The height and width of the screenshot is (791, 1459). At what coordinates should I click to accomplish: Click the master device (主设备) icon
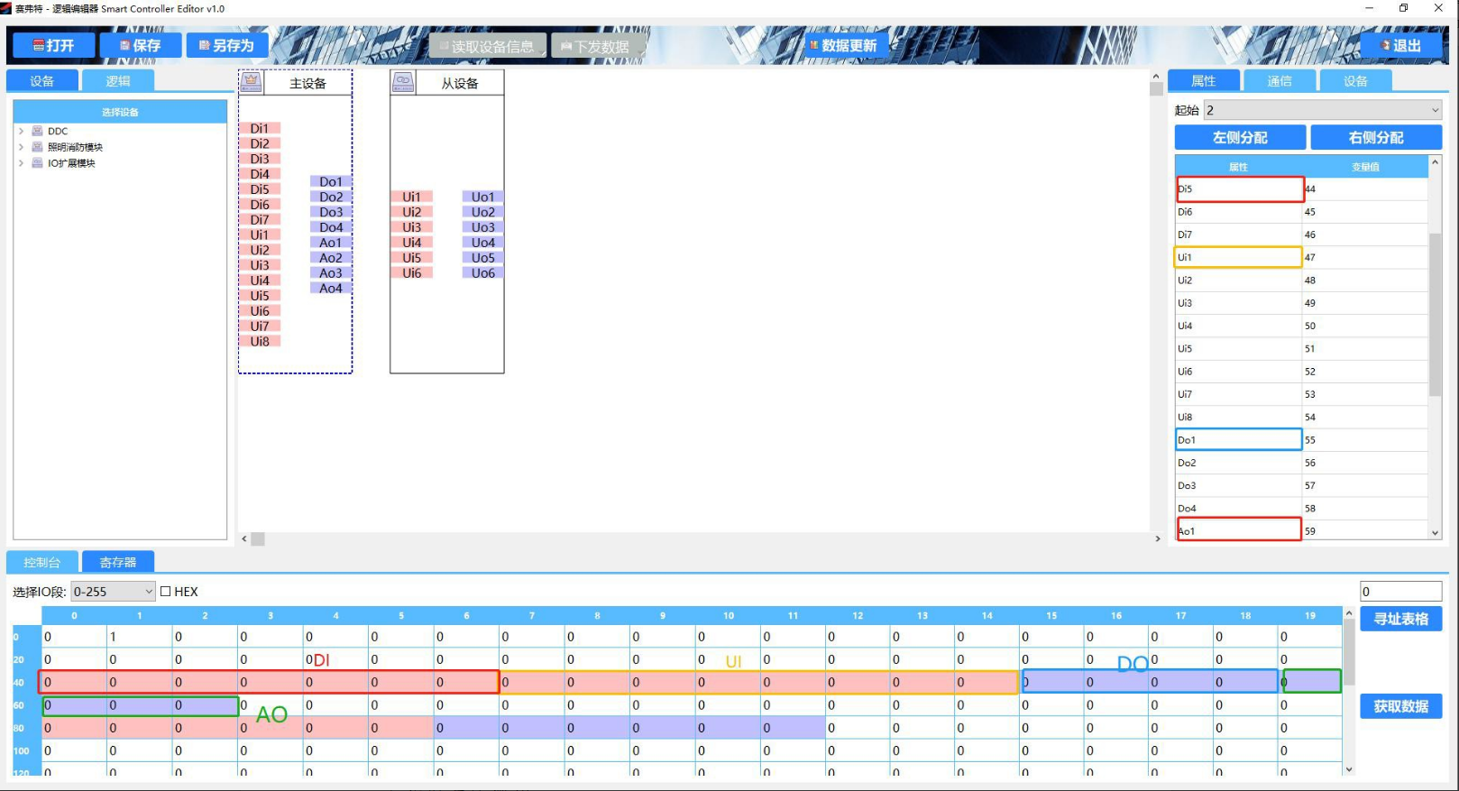251,82
